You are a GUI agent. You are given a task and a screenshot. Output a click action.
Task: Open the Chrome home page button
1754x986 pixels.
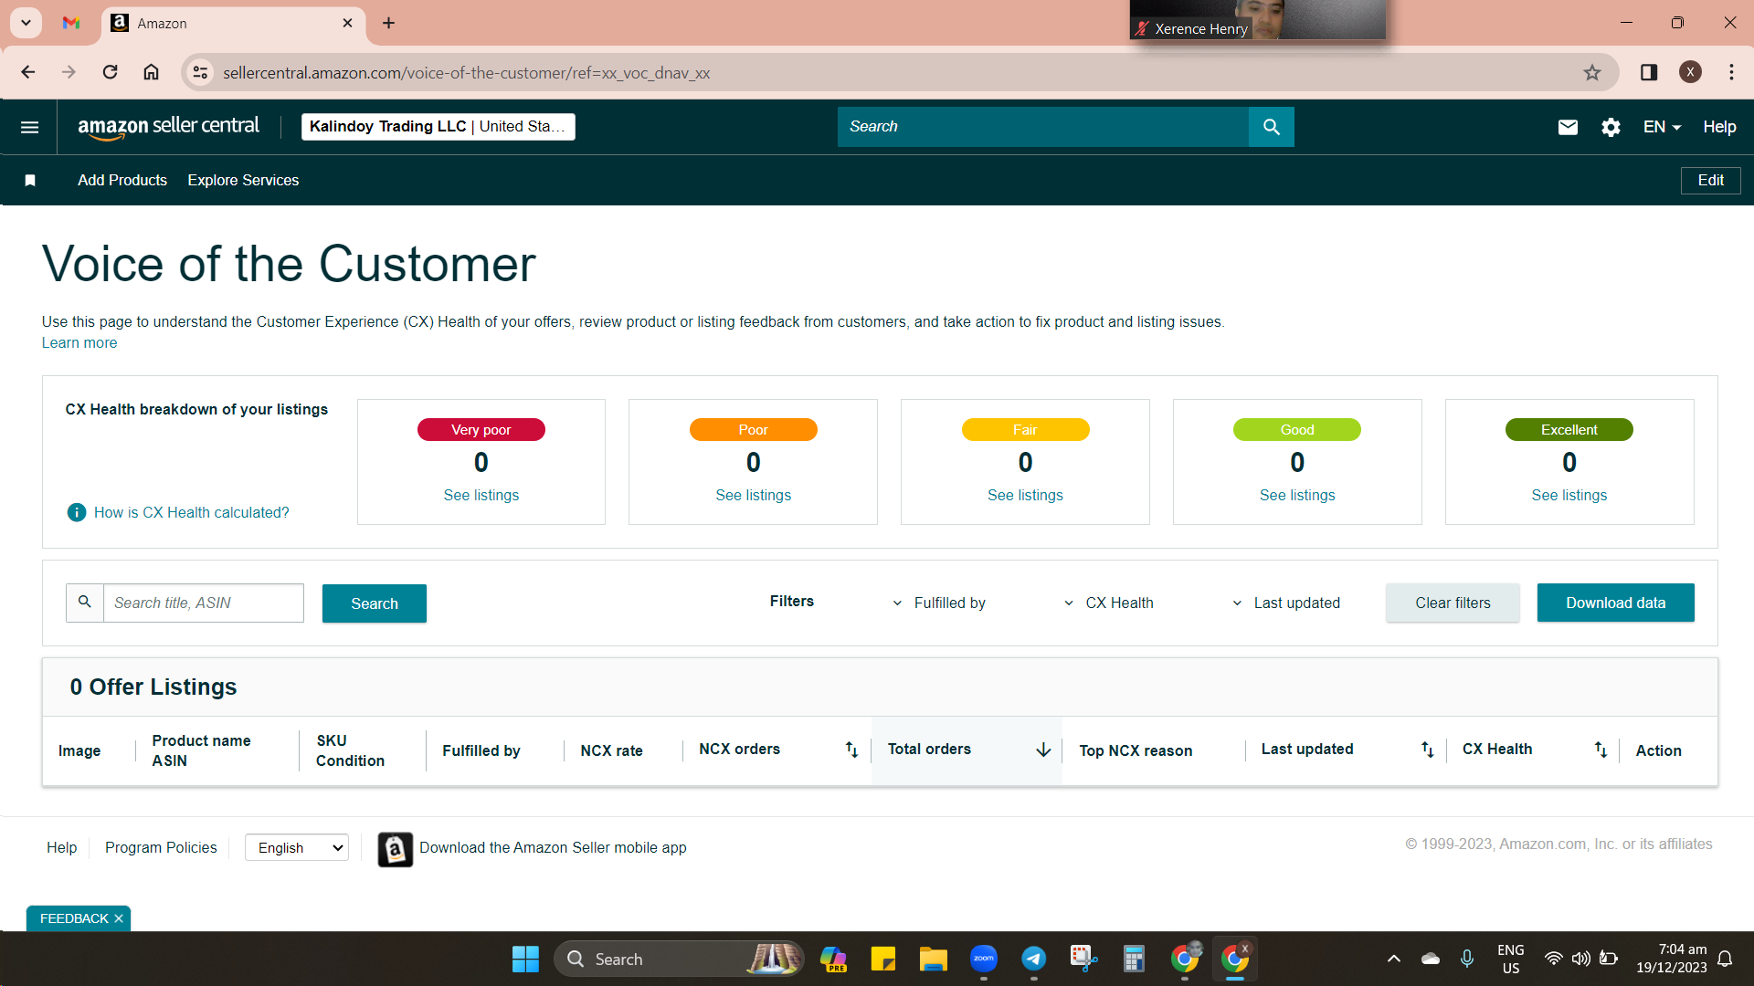151,72
